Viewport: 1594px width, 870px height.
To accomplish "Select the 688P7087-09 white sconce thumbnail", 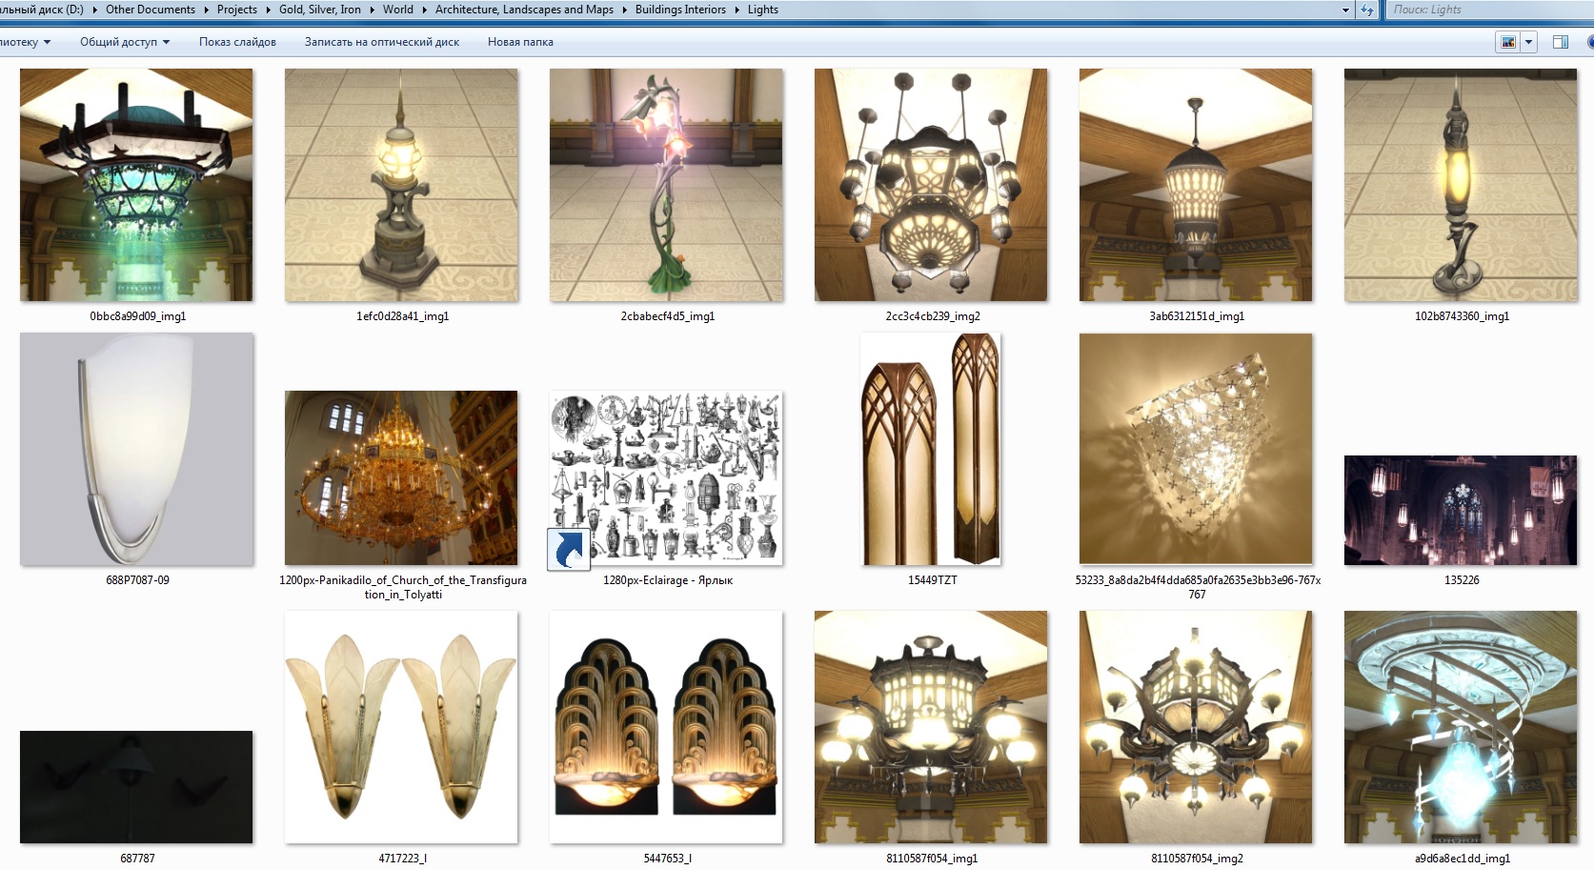I will click(x=136, y=449).
